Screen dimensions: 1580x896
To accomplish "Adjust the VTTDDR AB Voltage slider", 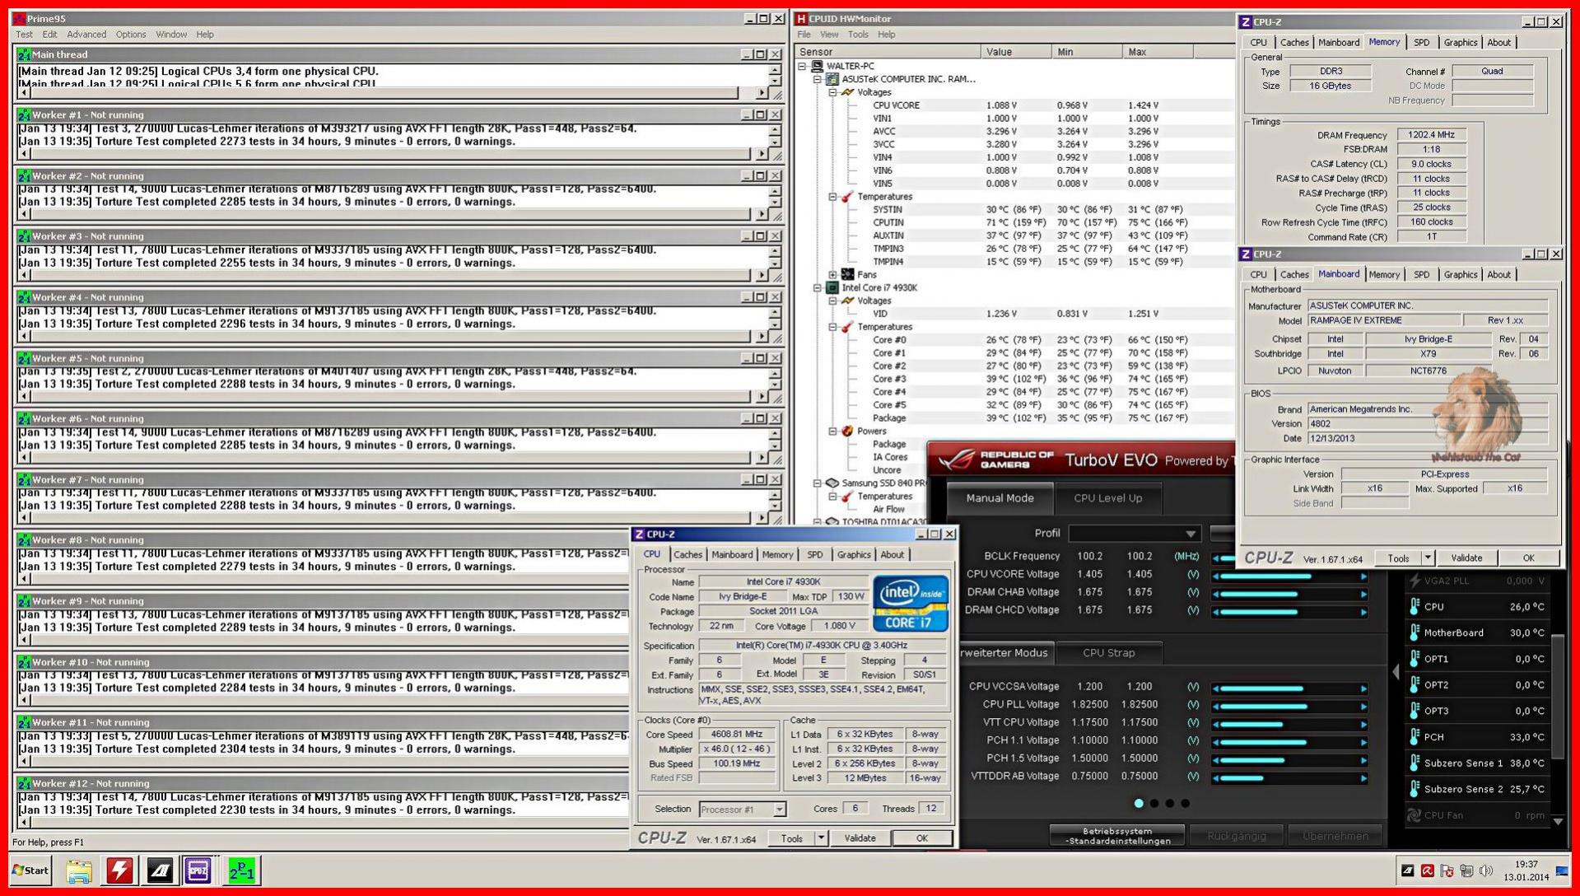I will pyautogui.click(x=1289, y=777).
